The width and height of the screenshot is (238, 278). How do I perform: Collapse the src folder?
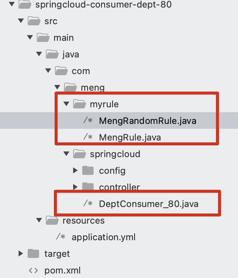(x=21, y=21)
